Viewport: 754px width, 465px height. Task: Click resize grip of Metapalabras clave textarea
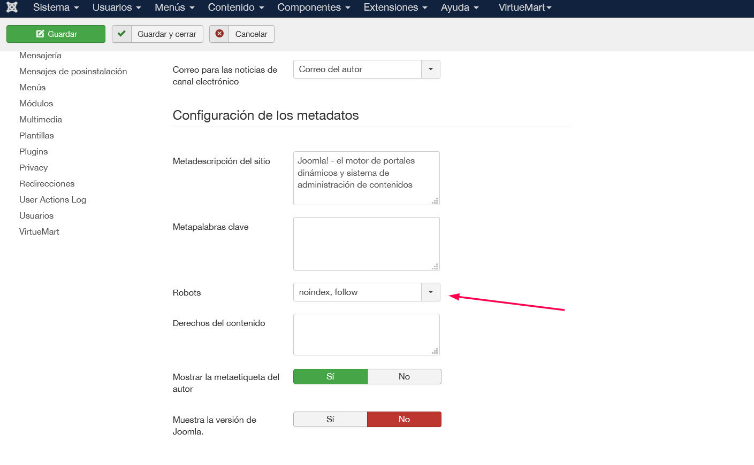pos(435,266)
